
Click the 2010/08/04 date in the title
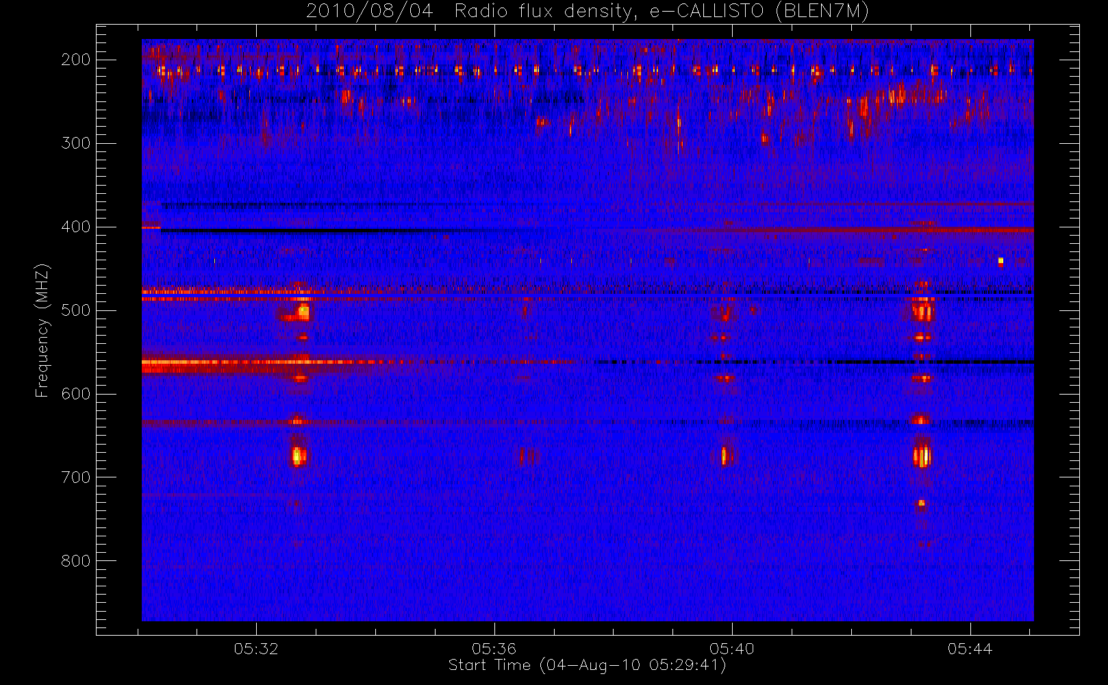coord(369,11)
